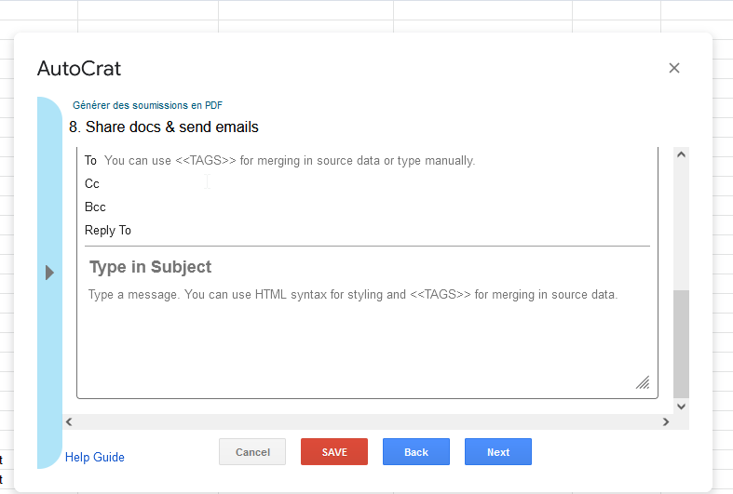Click the vertical scrollbar down arrow
This screenshot has height=494, width=733.
coord(681,407)
